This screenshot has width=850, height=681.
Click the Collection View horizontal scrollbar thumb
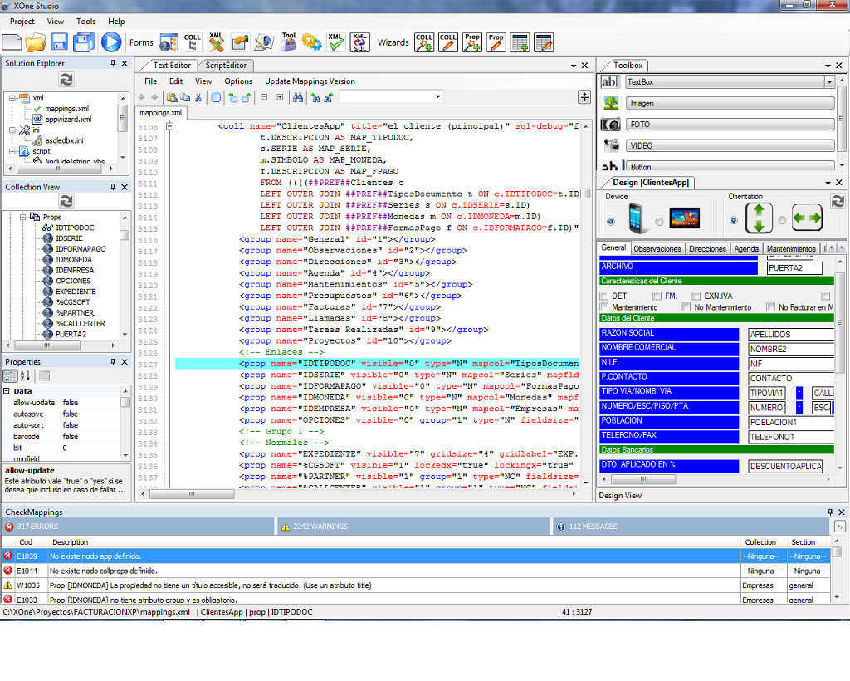click(x=47, y=345)
